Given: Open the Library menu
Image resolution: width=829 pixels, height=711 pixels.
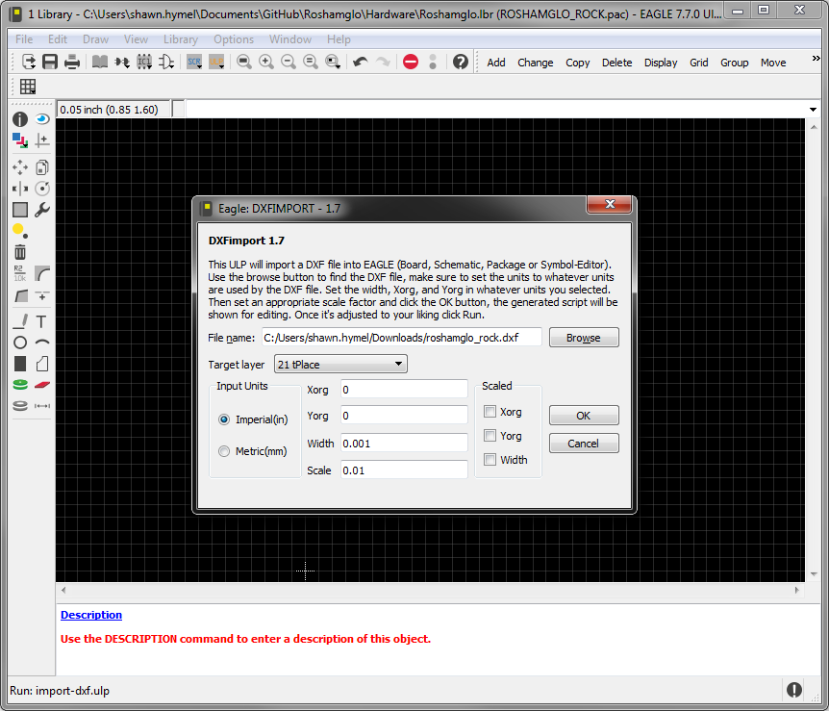Looking at the screenshot, I should 180,39.
